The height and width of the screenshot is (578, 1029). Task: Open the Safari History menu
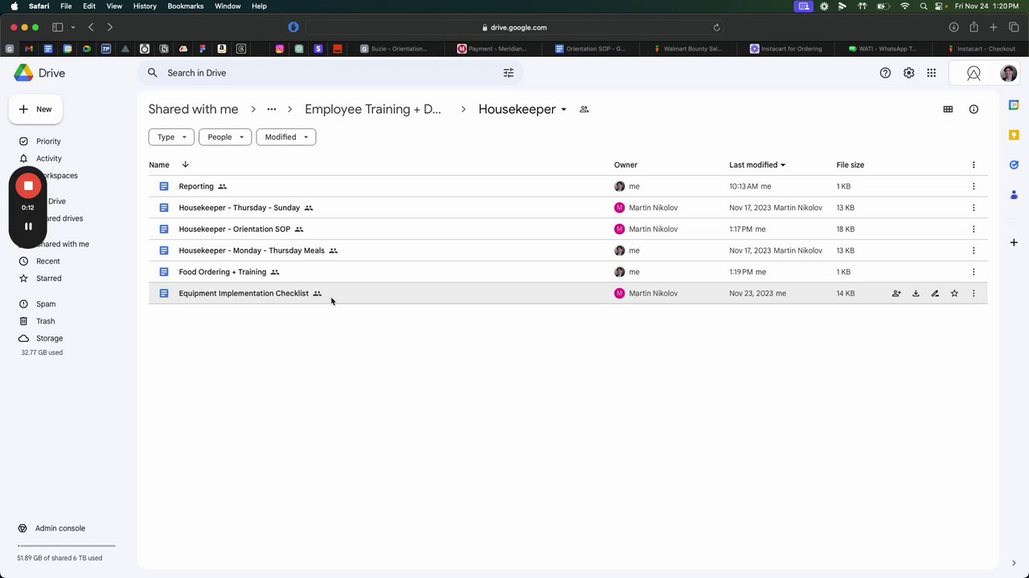tap(145, 6)
